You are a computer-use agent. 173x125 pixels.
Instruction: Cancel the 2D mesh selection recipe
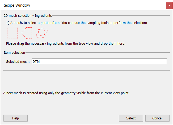tap(157, 118)
